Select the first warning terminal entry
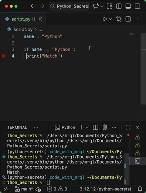 click(137, 137)
